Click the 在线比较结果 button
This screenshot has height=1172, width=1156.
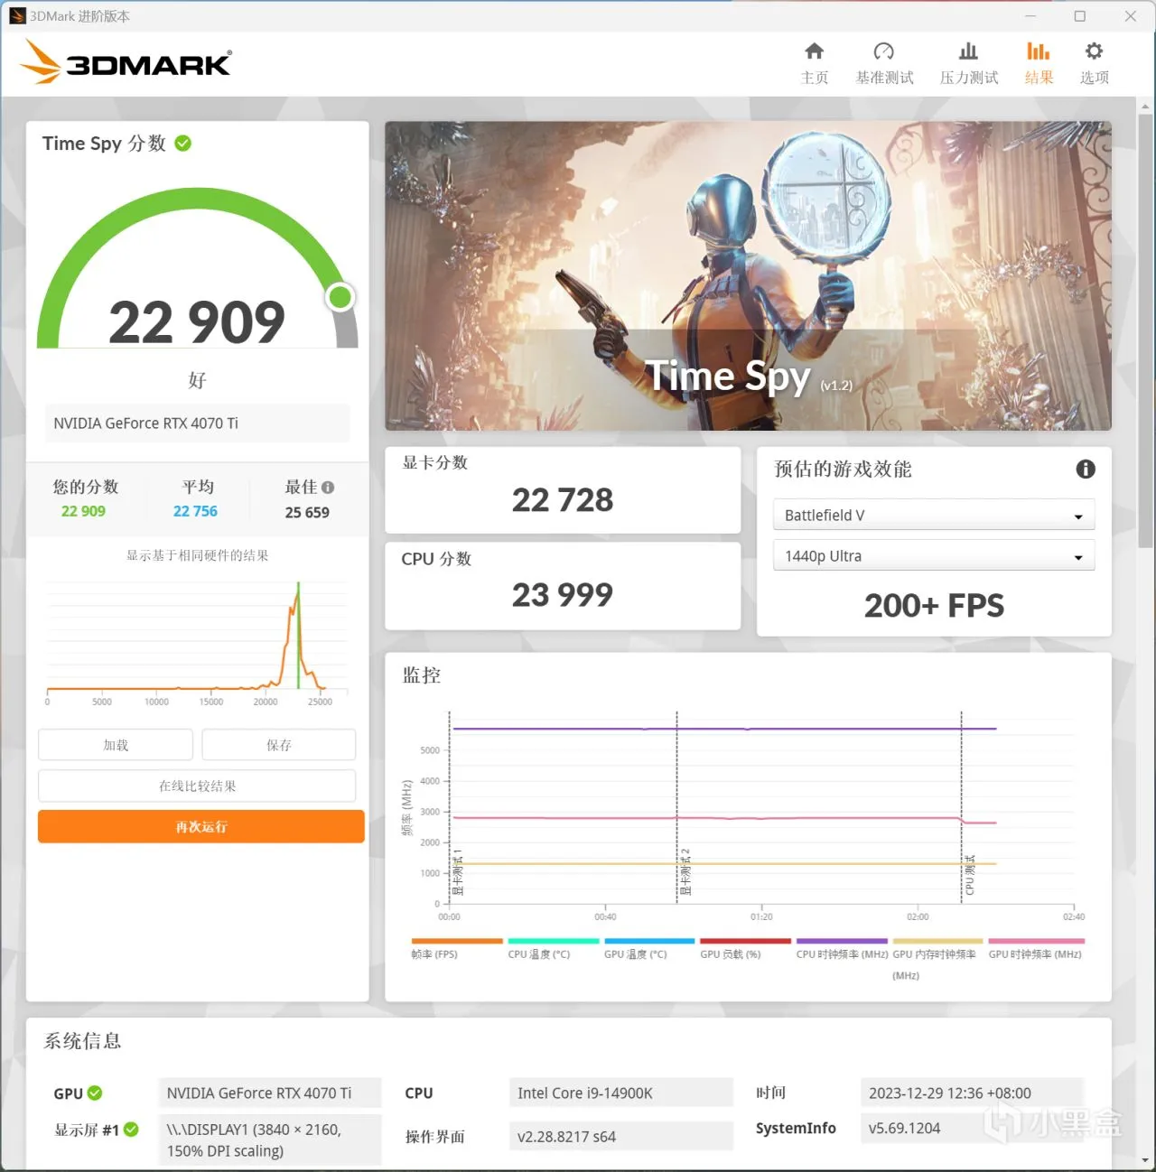tap(197, 786)
